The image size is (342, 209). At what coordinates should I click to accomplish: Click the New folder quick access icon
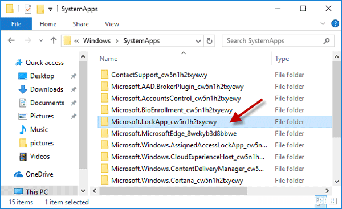[40, 9]
